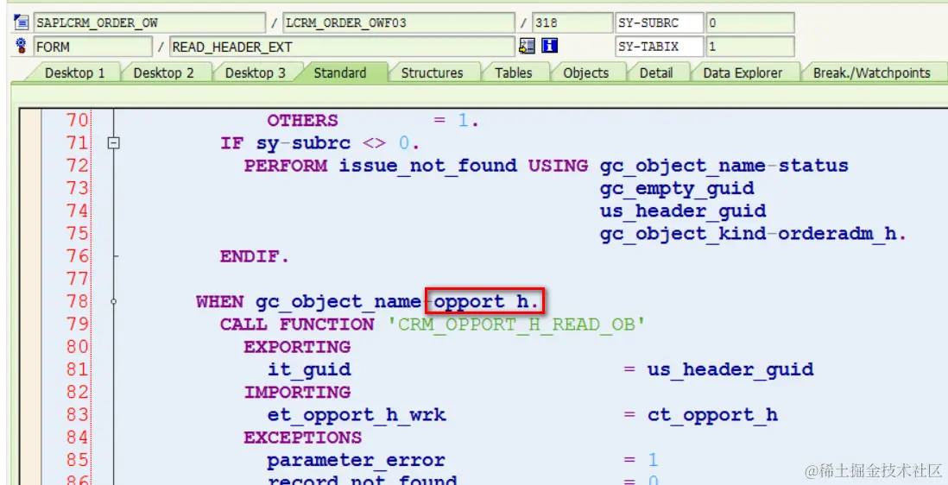
Task: Click the navigate-to-source icon after READ_HEADER_EXT
Action: [528, 46]
